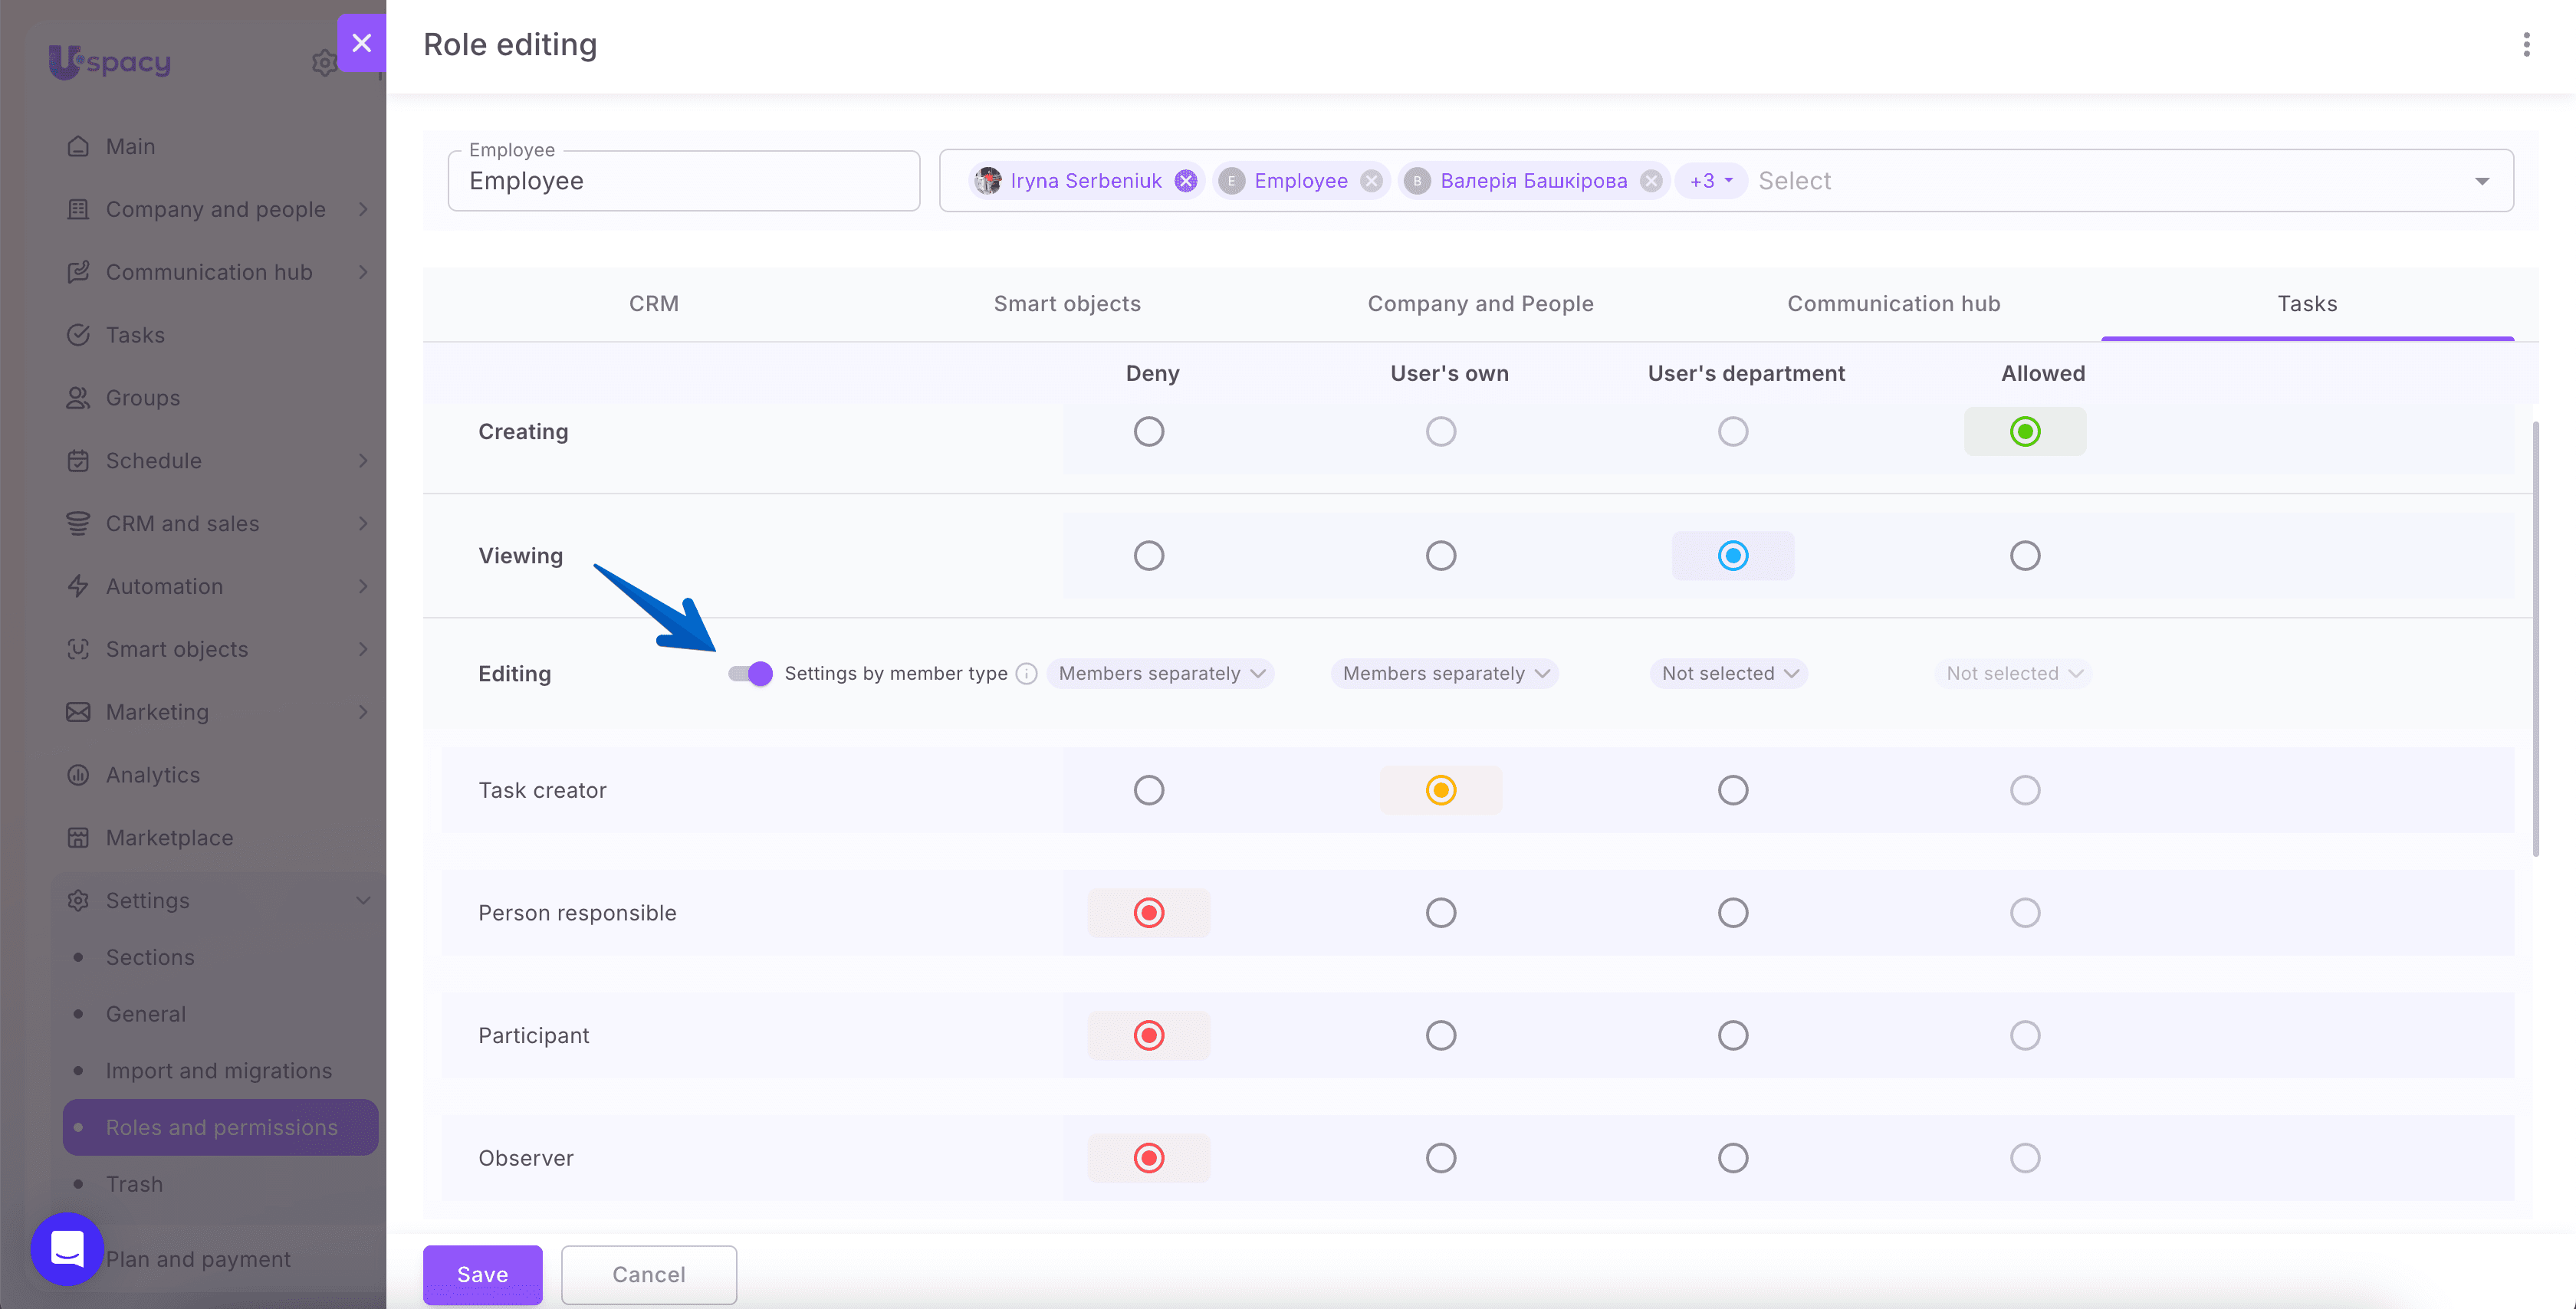Open Plan and payment in sidebar
2576x1309 pixels.
click(198, 1260)
